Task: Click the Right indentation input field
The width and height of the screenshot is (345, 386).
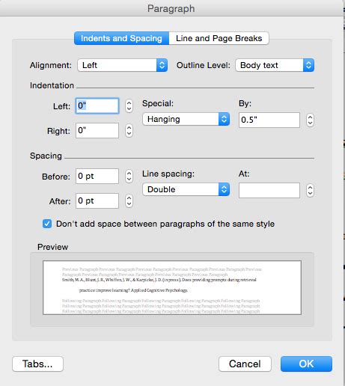Action: pos(97,130)
